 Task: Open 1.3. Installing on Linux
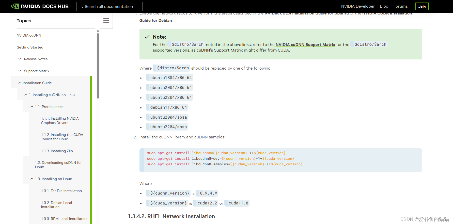pyautogui.click(x=53, y=179)
